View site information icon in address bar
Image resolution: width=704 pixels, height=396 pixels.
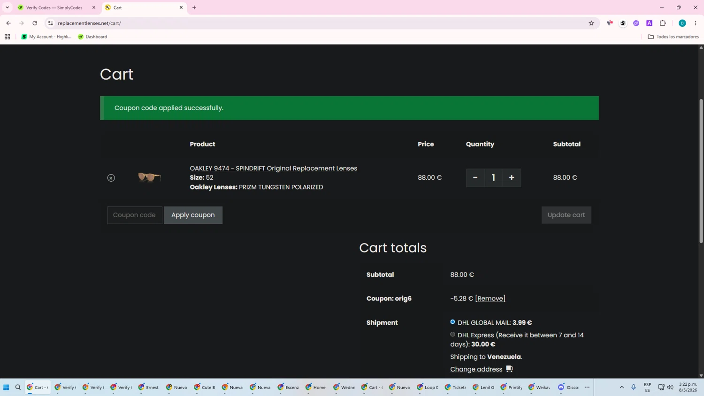tap(51, 23)
